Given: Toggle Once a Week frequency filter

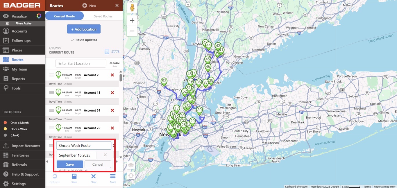Looking at the screenshot, I should (x=19, y=129).
